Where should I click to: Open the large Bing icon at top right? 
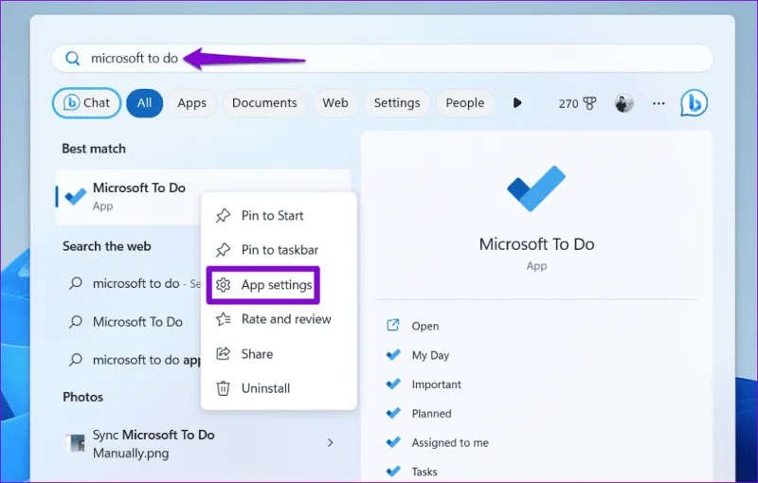pos(695,103)
